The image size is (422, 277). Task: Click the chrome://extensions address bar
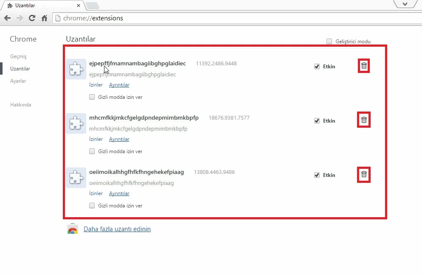point(212,18)
